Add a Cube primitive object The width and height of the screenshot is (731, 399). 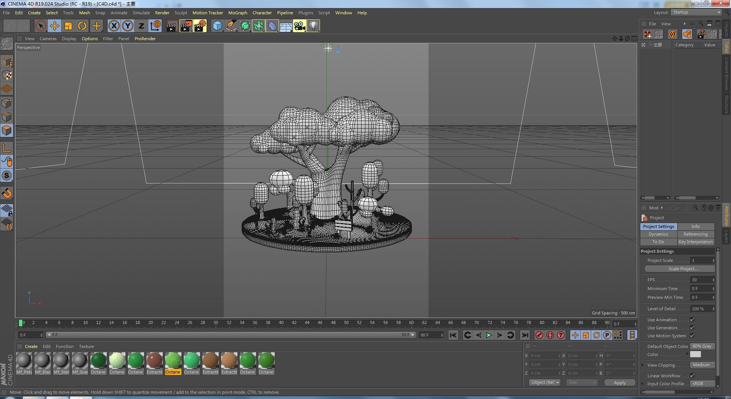217,26
